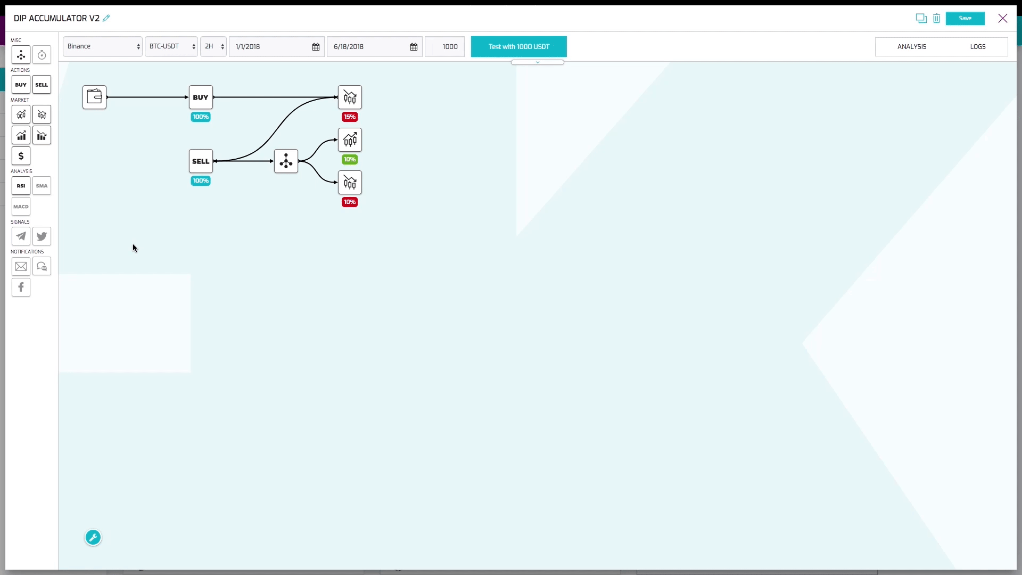Select the email notification icon
The height and width of the screenshot is (575, 1022).
click(21, 266)
